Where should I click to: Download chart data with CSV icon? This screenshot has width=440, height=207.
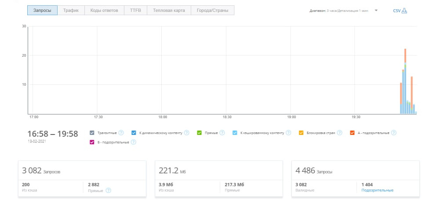pos(404,11)
